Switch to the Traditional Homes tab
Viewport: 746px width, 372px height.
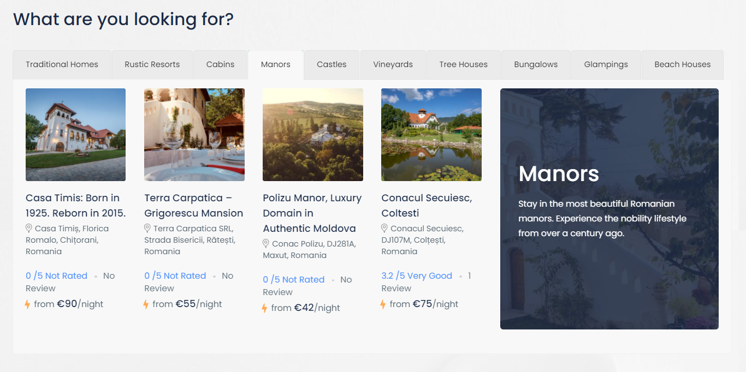62,64
